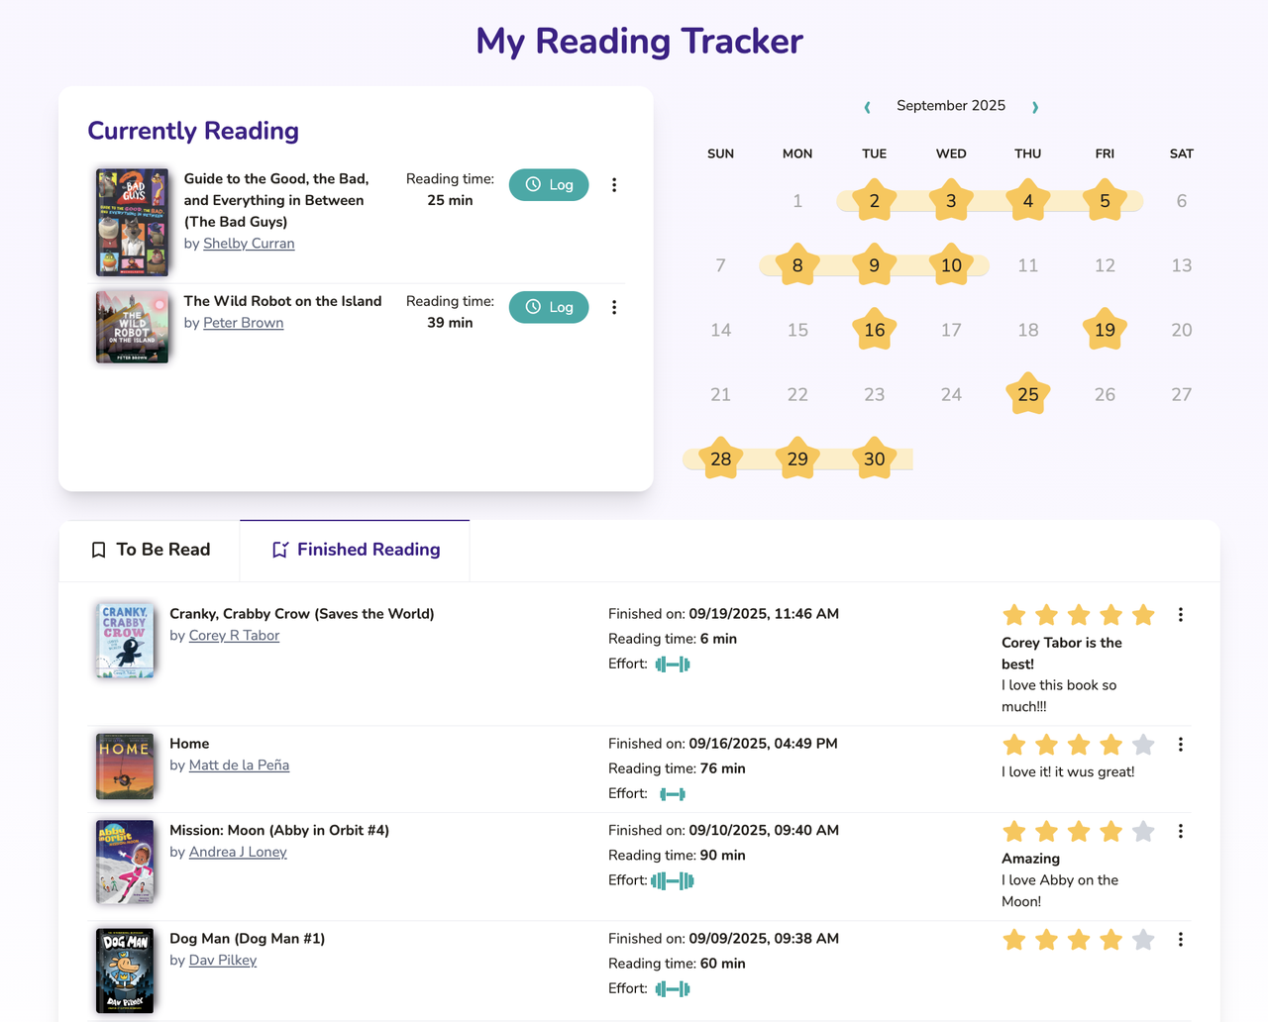Open options menu for Cranky, Crabby Crow

(1180, 615)
